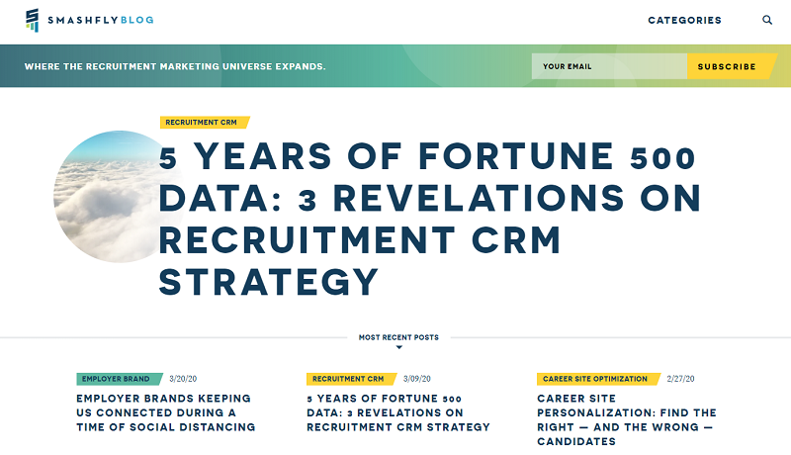This screenshot has height=455, width=791.
Task: Click the recruitment marketing universe tagline banner
Action: tap(175, 66)
